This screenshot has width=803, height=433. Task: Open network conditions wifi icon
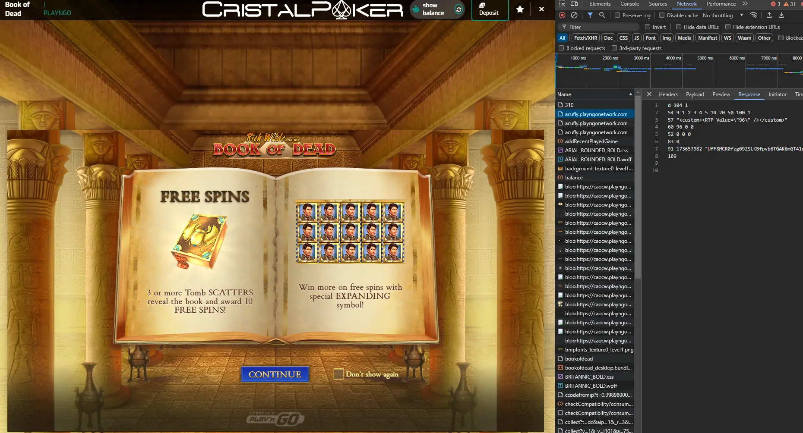(753, 15)
